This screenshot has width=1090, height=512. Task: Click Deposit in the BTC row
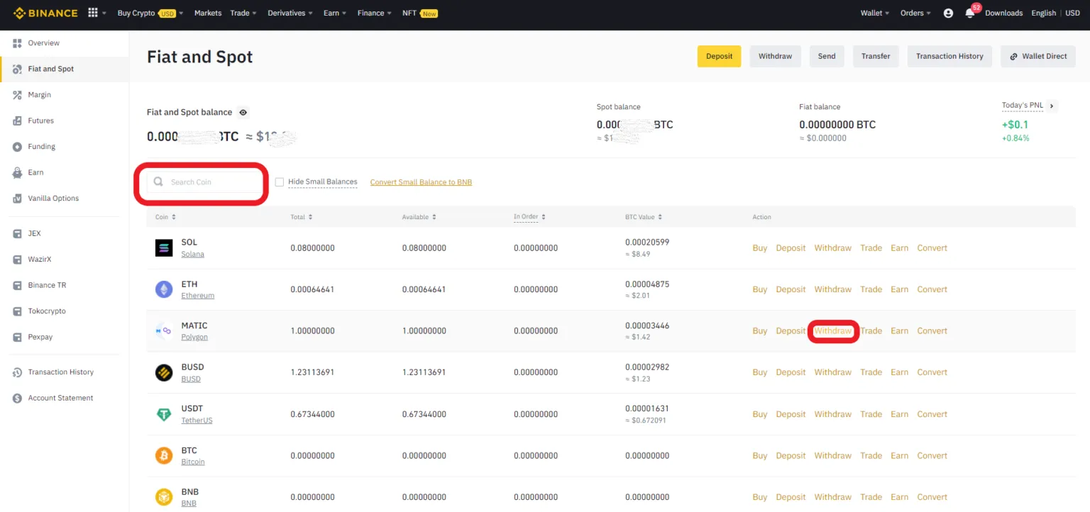[791, 455]
